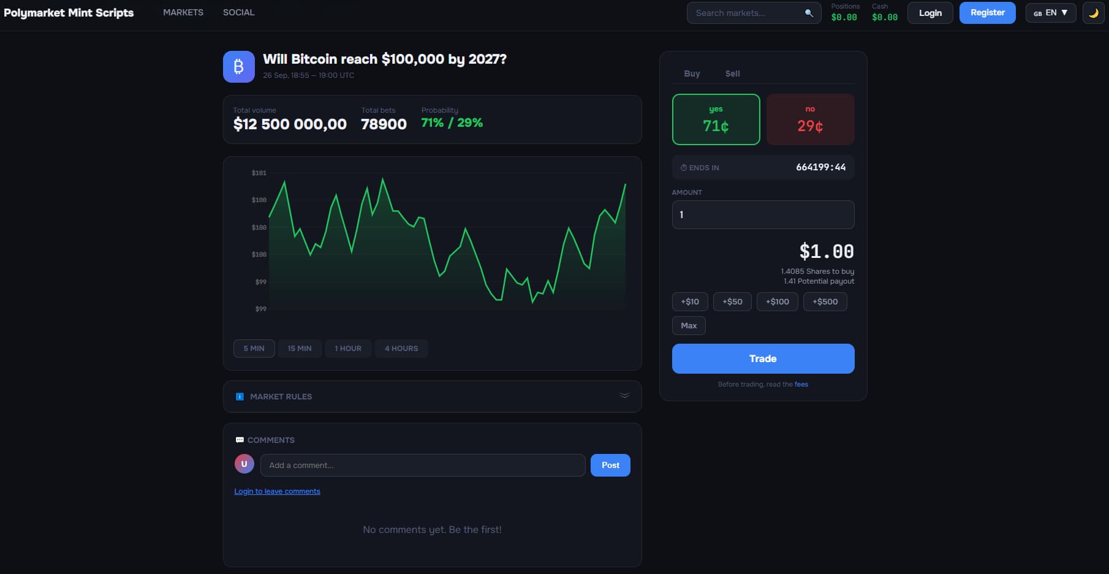Click the user avatar in comments

point(244,464)
